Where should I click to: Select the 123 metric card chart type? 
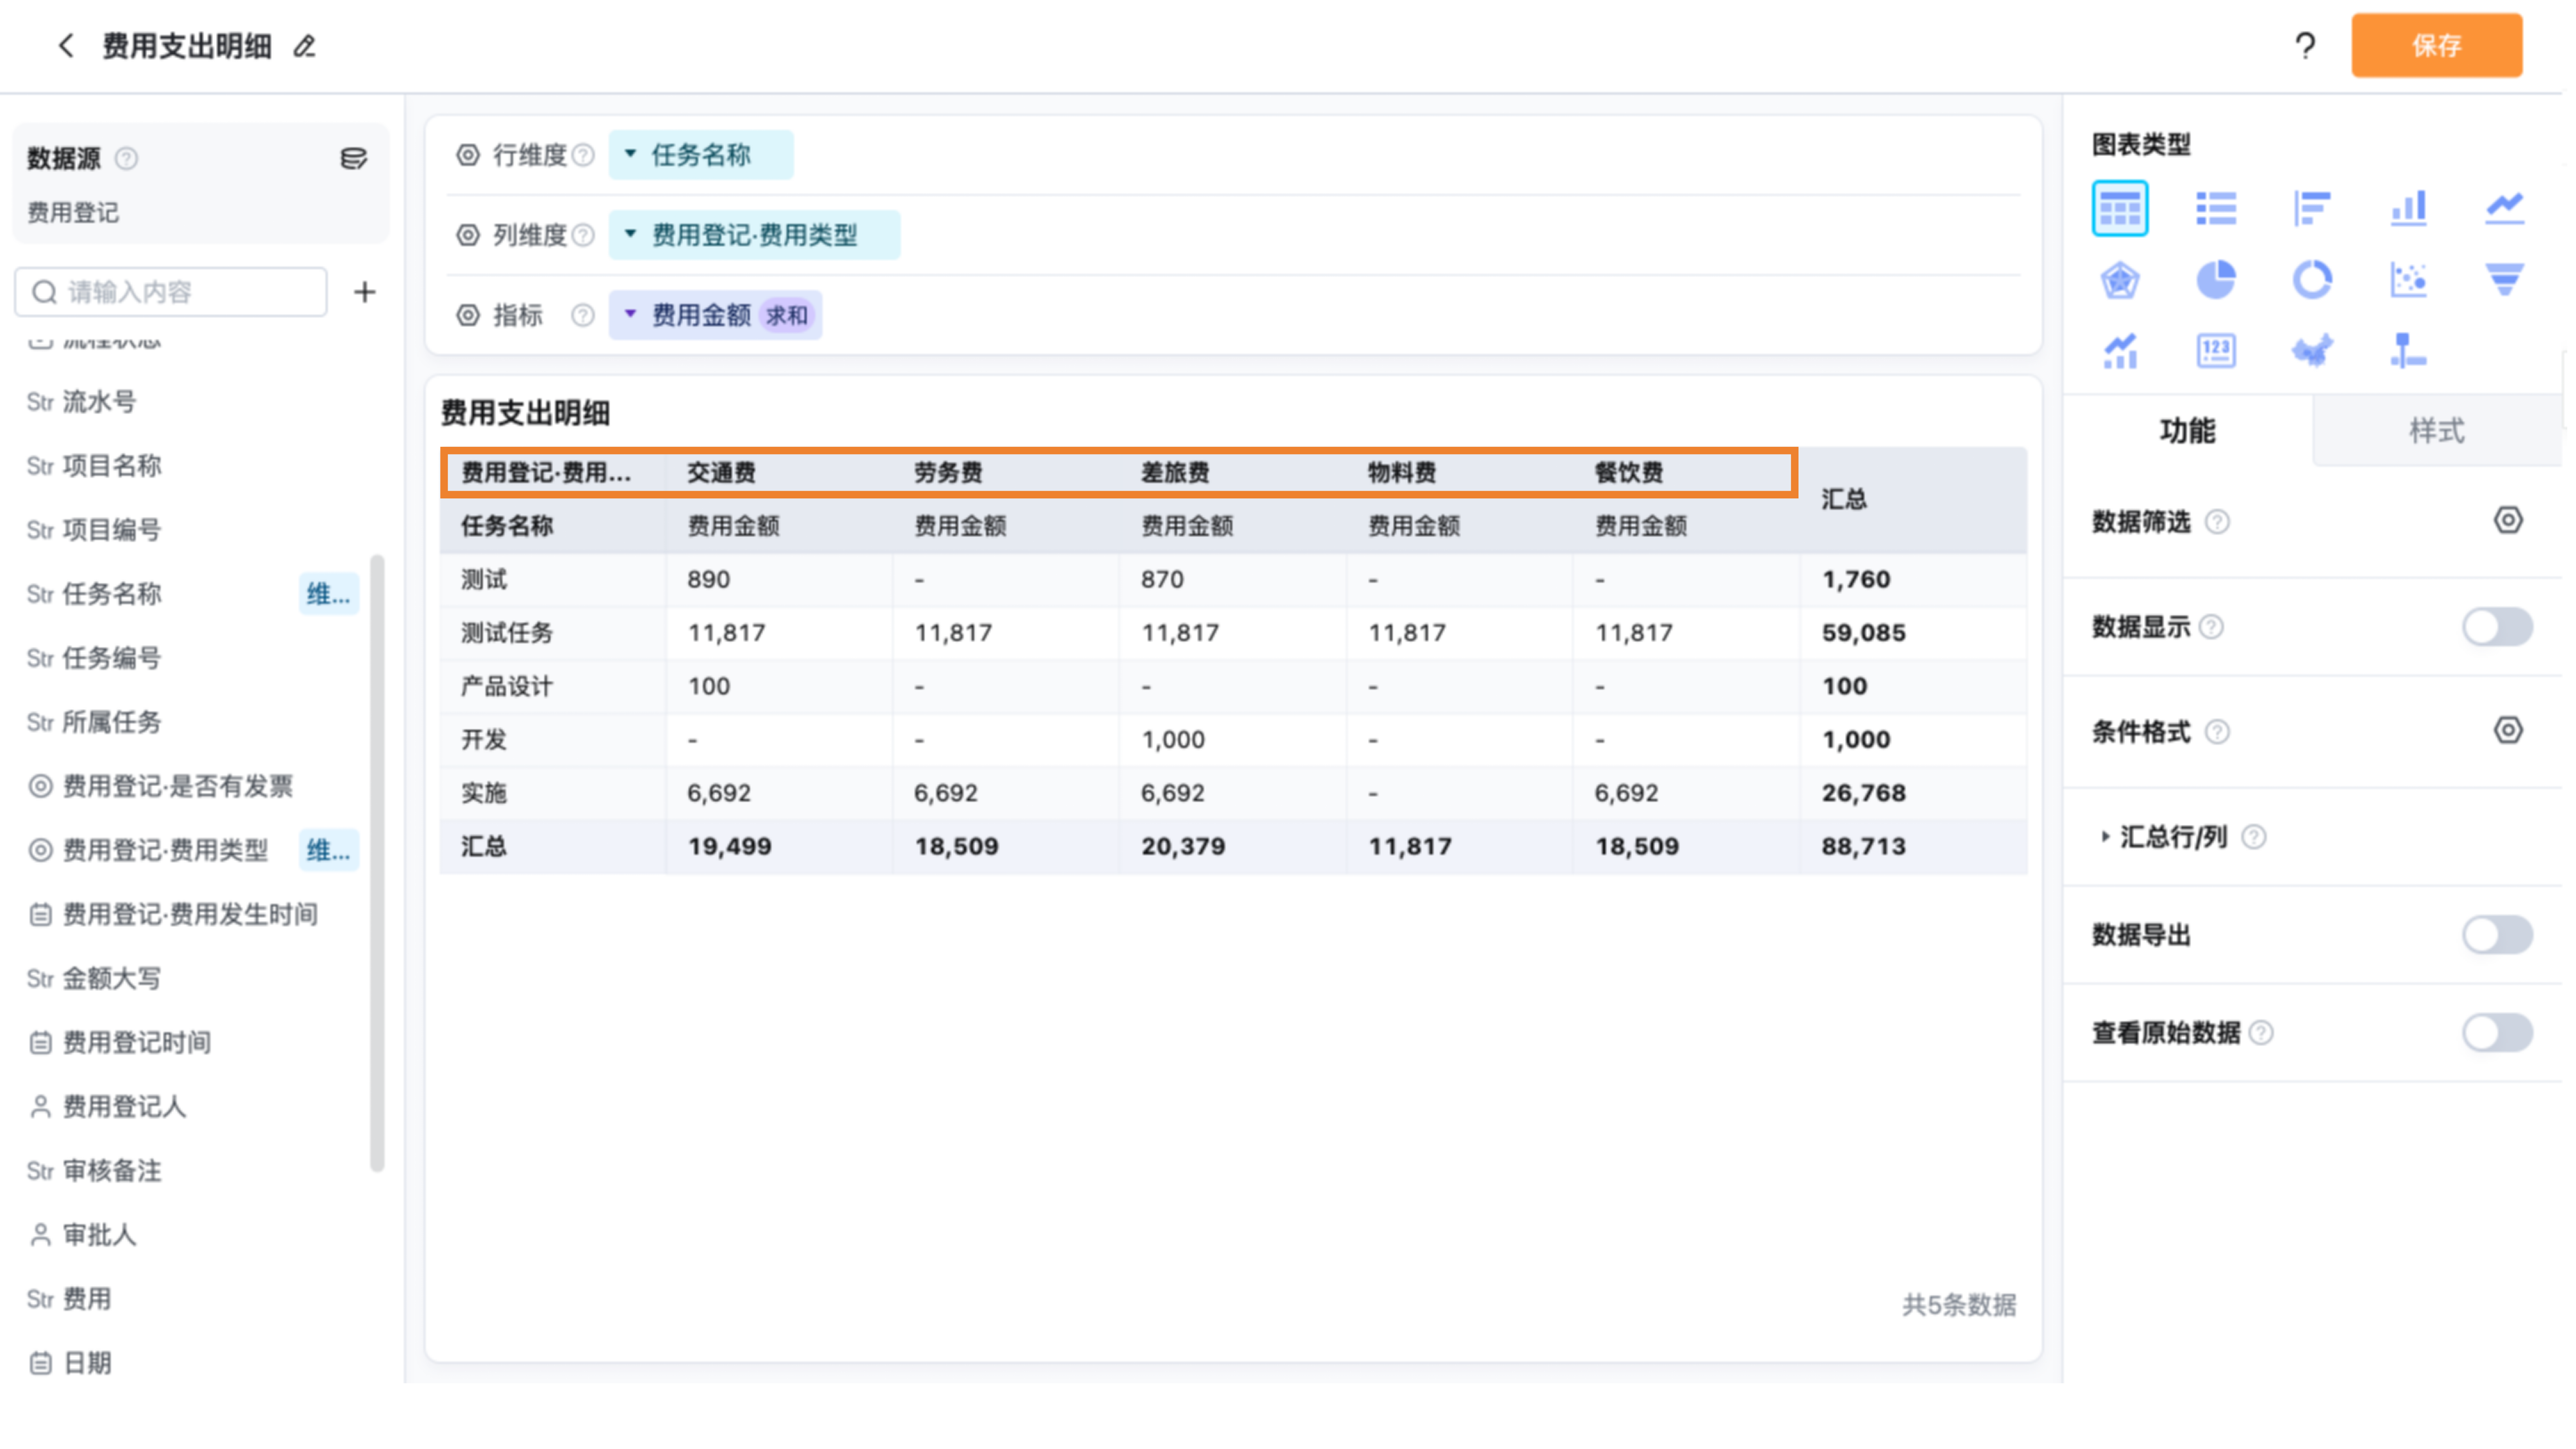click(x=2216, y=351)
